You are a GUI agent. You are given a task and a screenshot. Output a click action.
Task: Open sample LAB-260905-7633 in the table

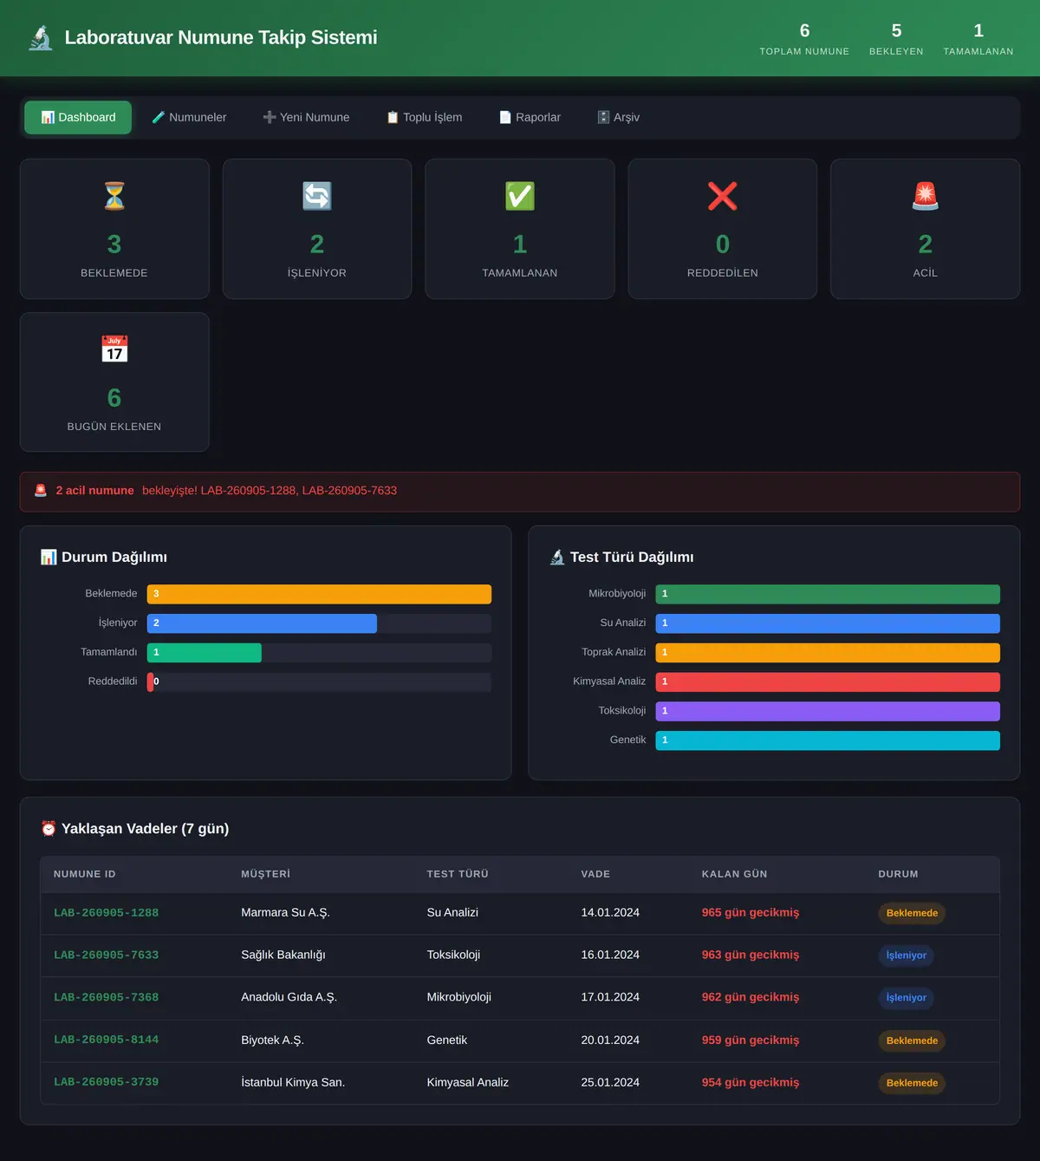pos(107,956)
